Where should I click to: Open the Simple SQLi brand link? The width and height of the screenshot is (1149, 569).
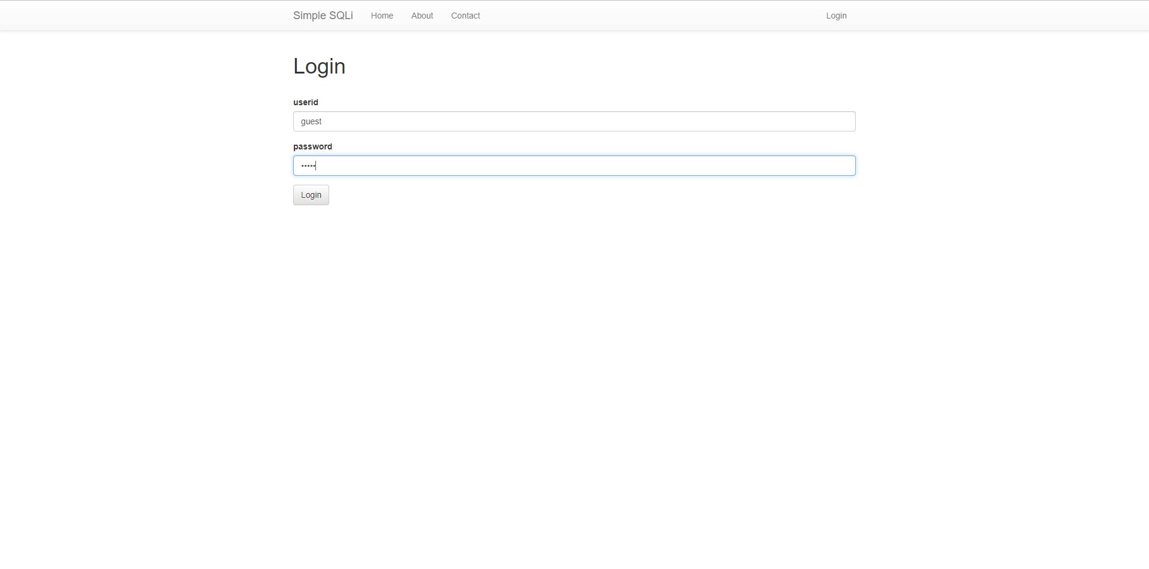pos(323,16)
